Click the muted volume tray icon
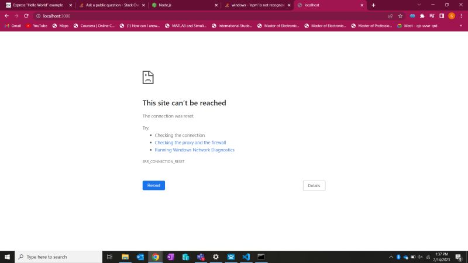This screenshot has width=468, height=263. (x=420, y=257)
